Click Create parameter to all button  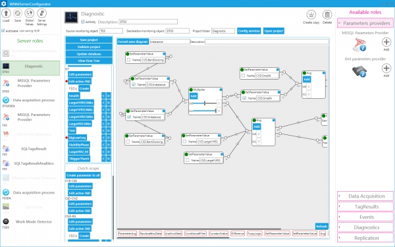83,175
